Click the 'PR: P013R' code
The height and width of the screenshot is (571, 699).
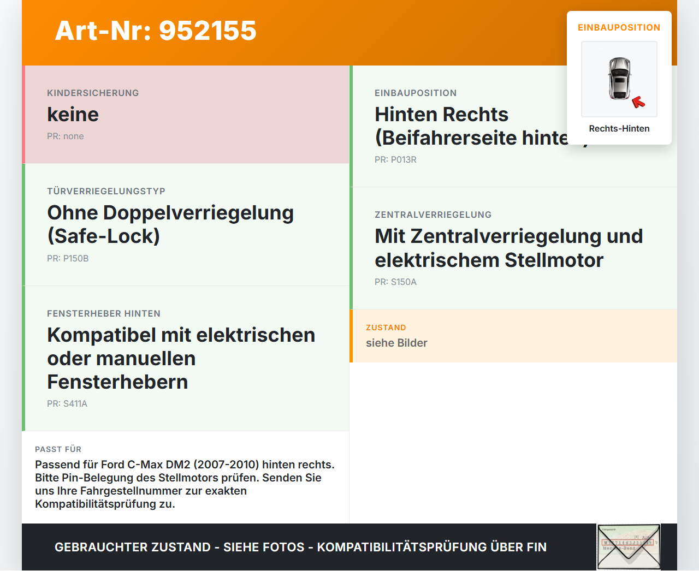(395, 159)
